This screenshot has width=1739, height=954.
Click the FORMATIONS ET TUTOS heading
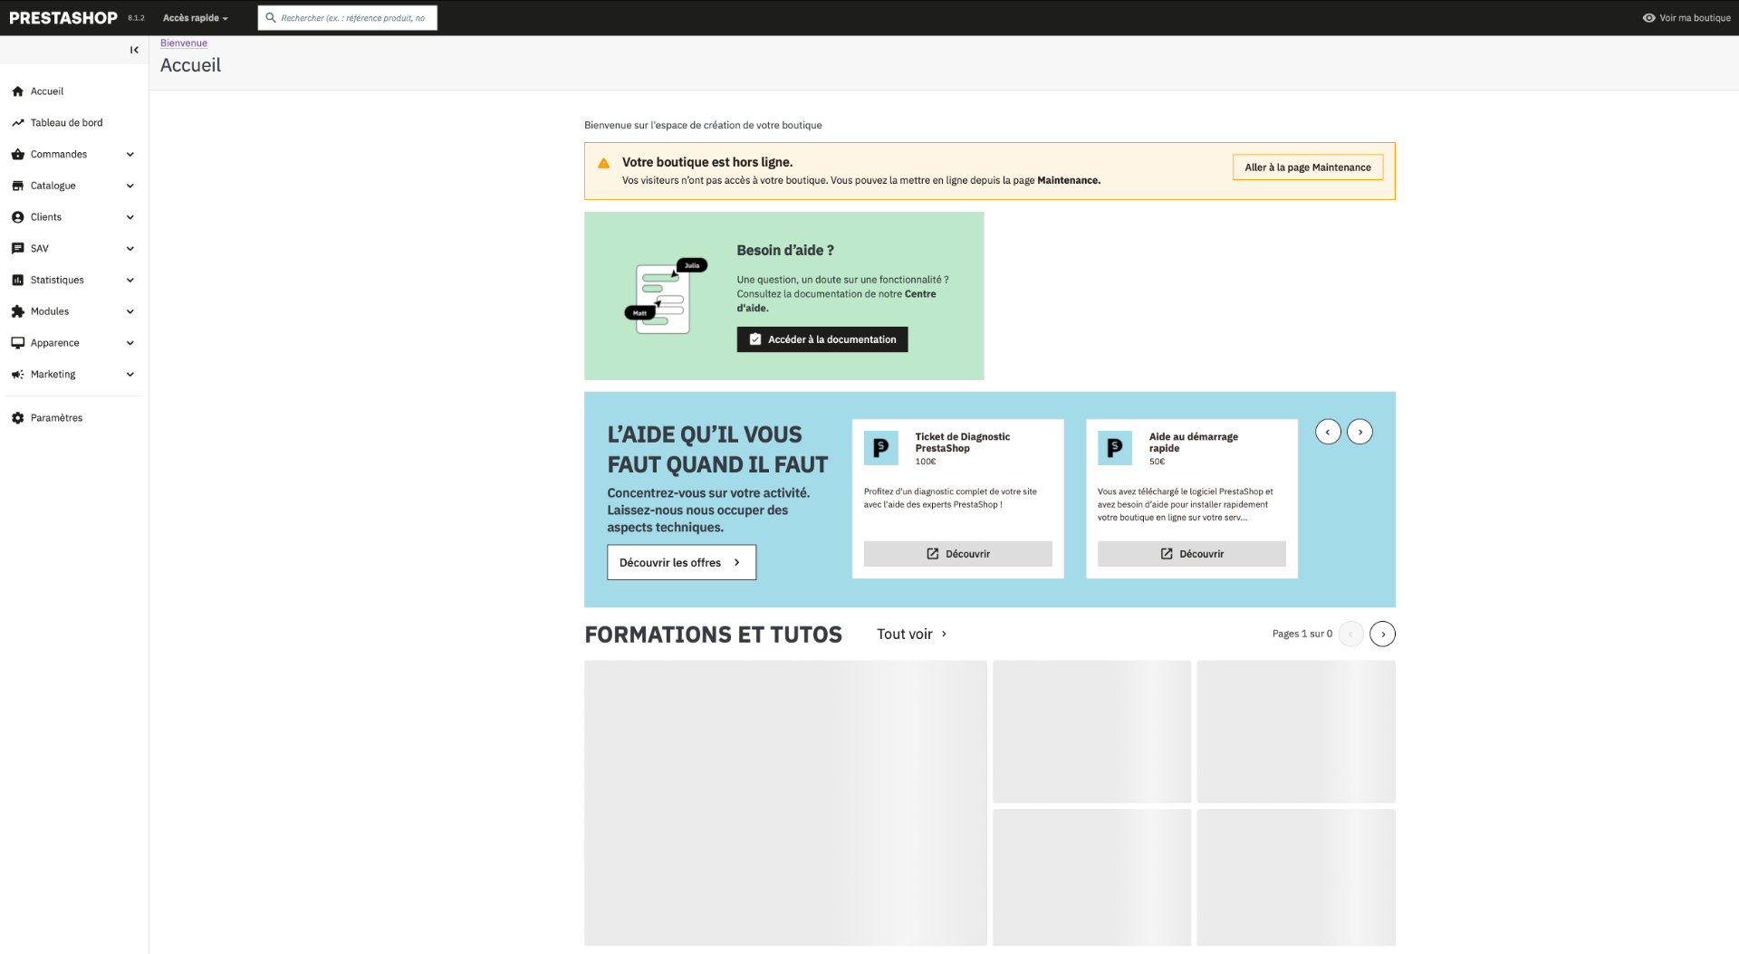(714, 634)
